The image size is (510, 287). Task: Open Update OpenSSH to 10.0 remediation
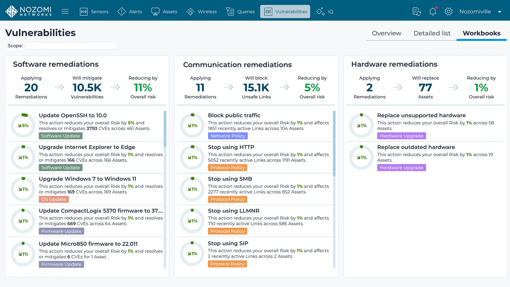[73, 115]
